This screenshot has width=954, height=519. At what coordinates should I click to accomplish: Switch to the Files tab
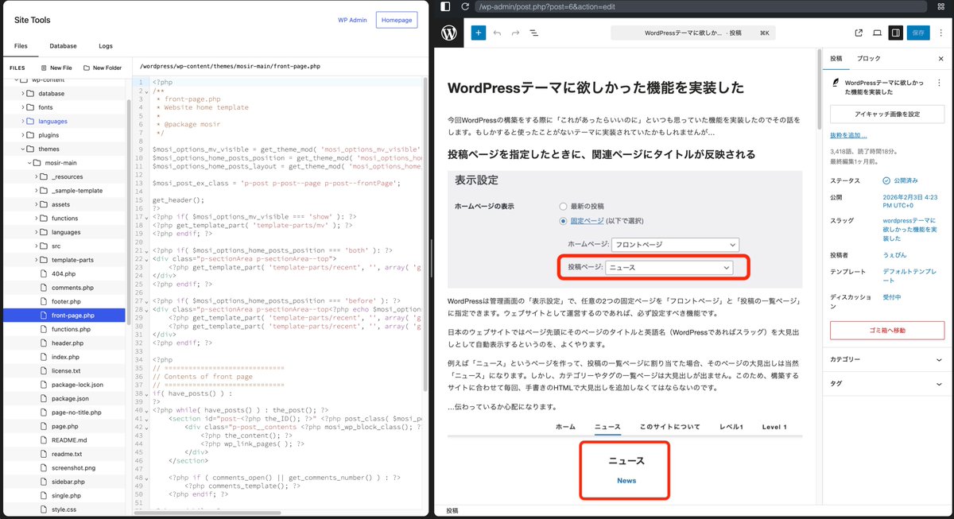(x=21, y=46)
